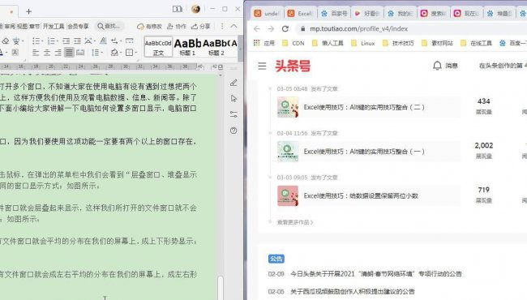Image resolution: width=527 pixels, height=300 pixels.
Task: Center align text in WPS ribbon
Action: [x=47, y=53]
